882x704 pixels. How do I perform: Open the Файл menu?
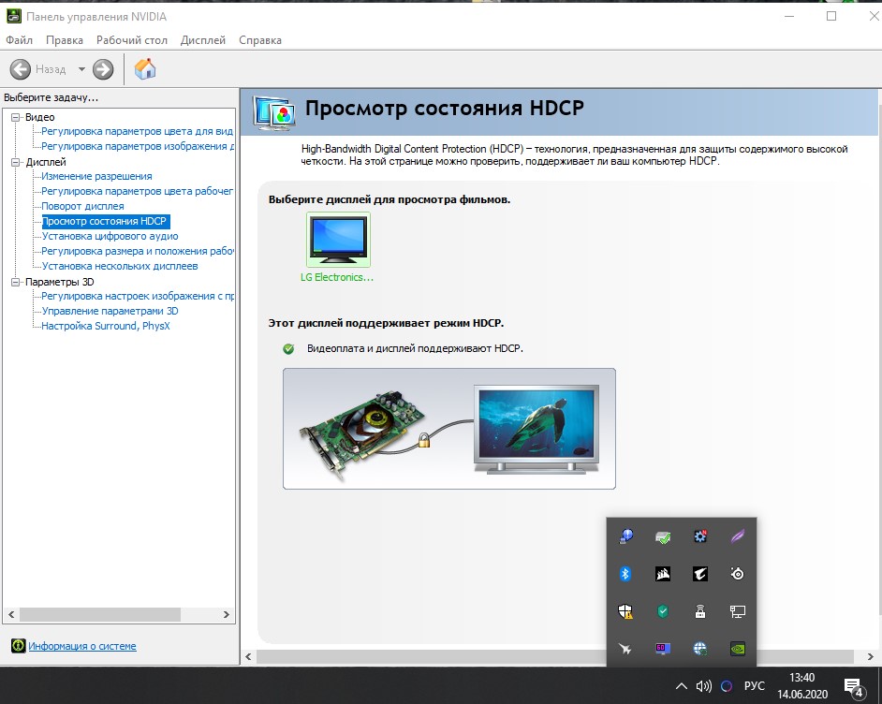19,40
